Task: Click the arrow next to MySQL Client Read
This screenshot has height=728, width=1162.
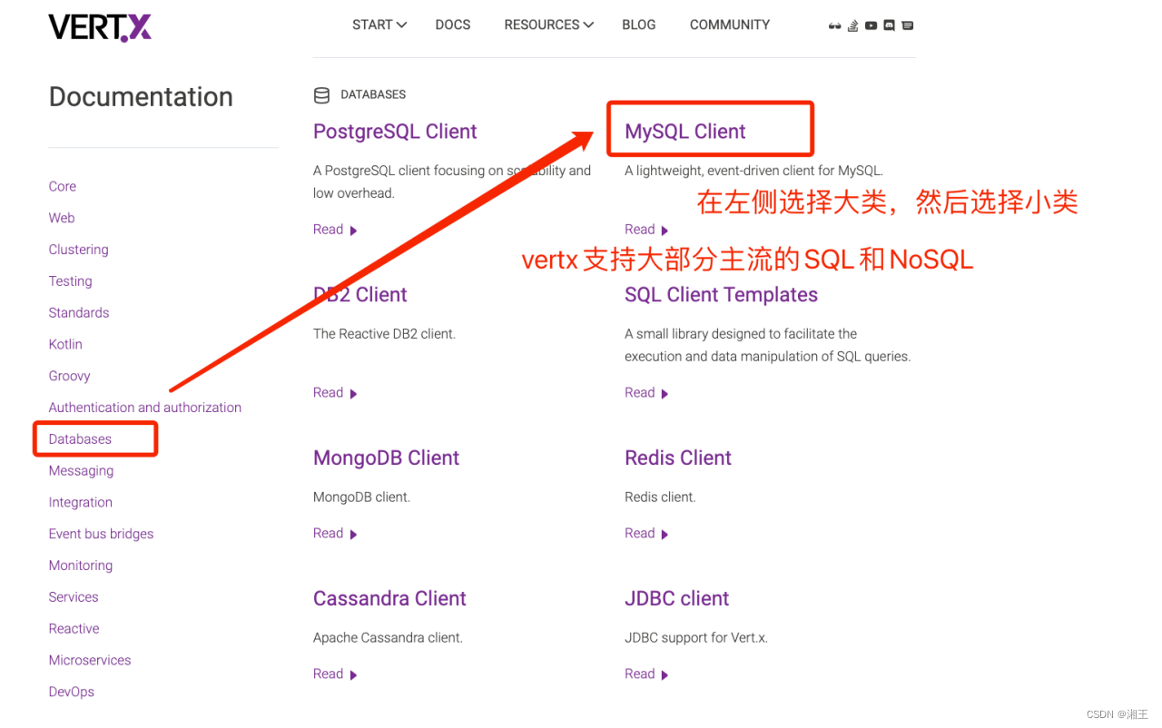Action: click(x=665, y=231)
